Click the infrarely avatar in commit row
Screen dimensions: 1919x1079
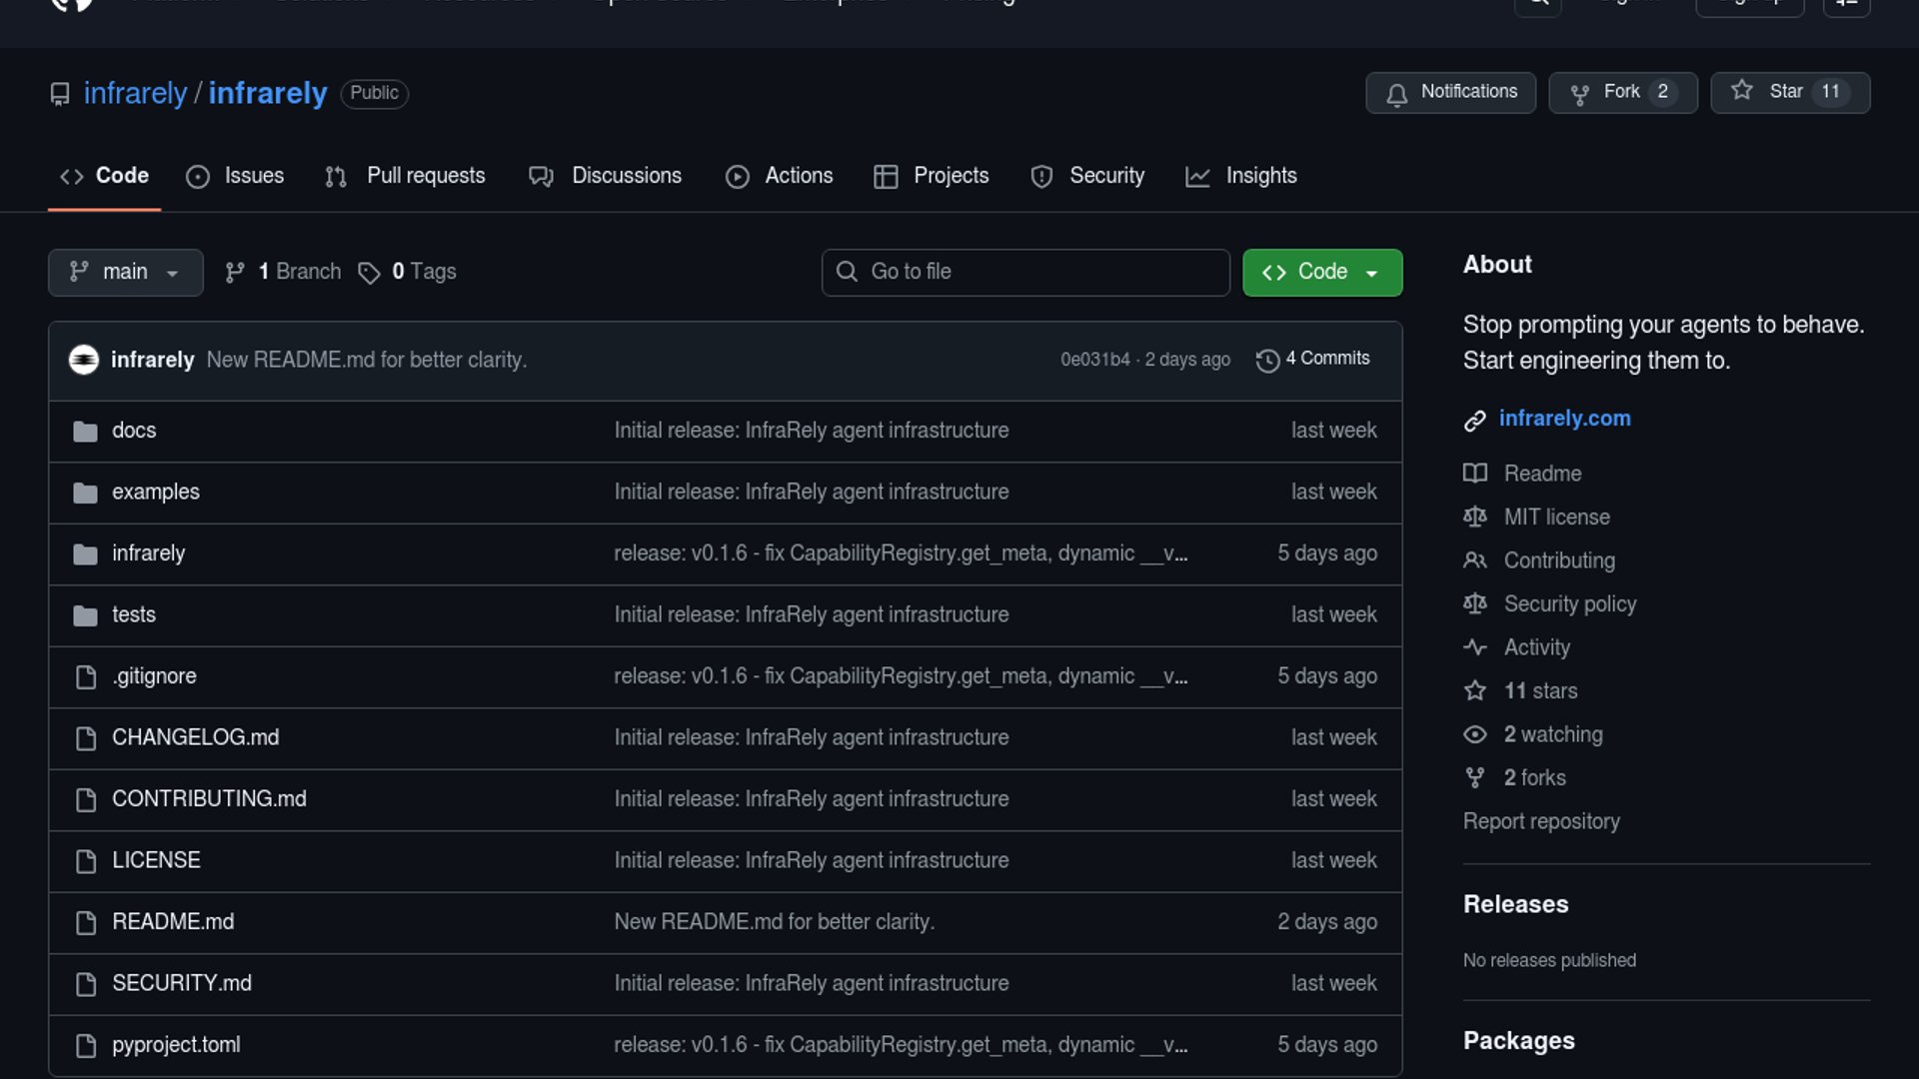pos(84,360)
